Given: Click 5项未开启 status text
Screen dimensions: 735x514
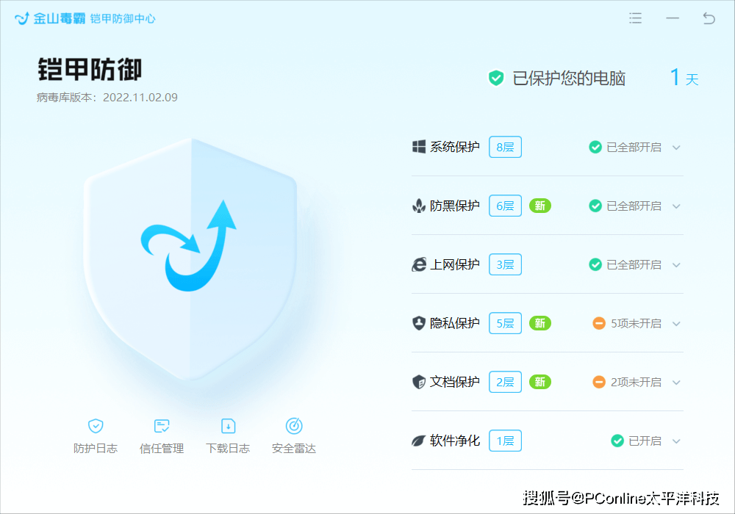Looking at the screenshot, I should pyautogui.click(x=636, y=324).
